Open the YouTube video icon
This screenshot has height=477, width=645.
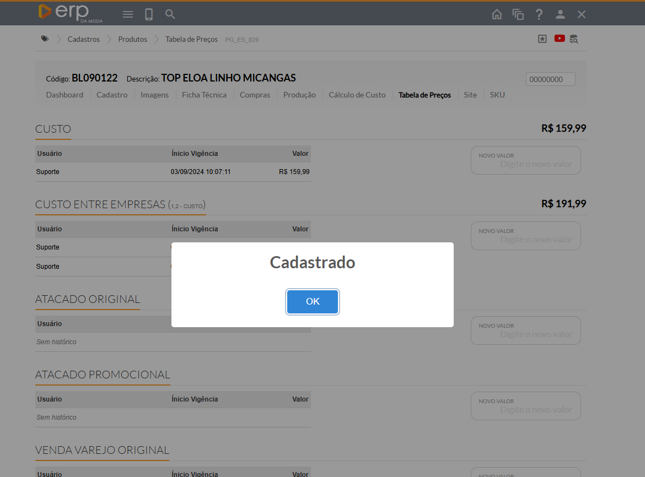coord(560,39)
